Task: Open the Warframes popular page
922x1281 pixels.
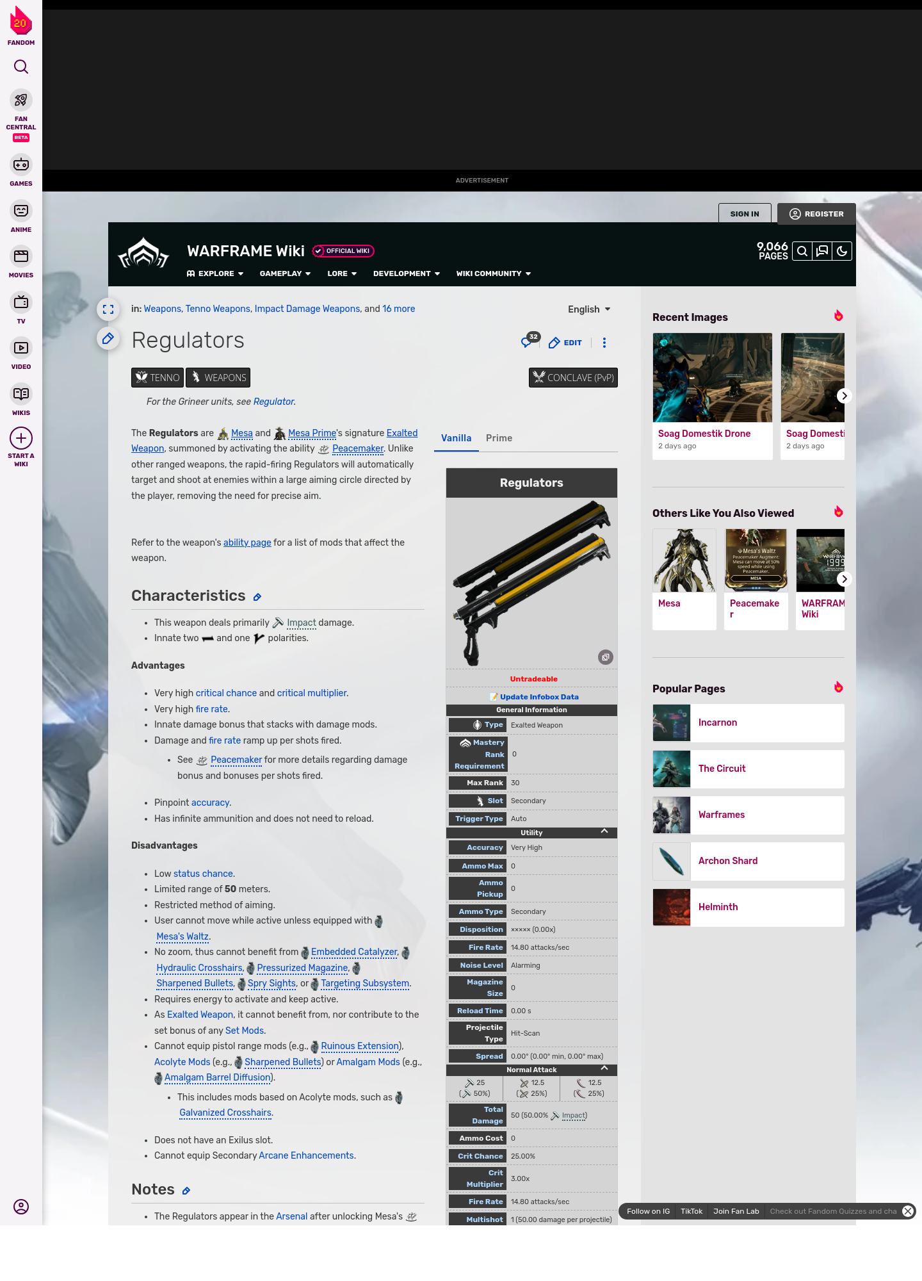Action: click(x=748, y=815)
